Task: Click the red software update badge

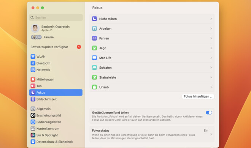Action: pos(79,47)
